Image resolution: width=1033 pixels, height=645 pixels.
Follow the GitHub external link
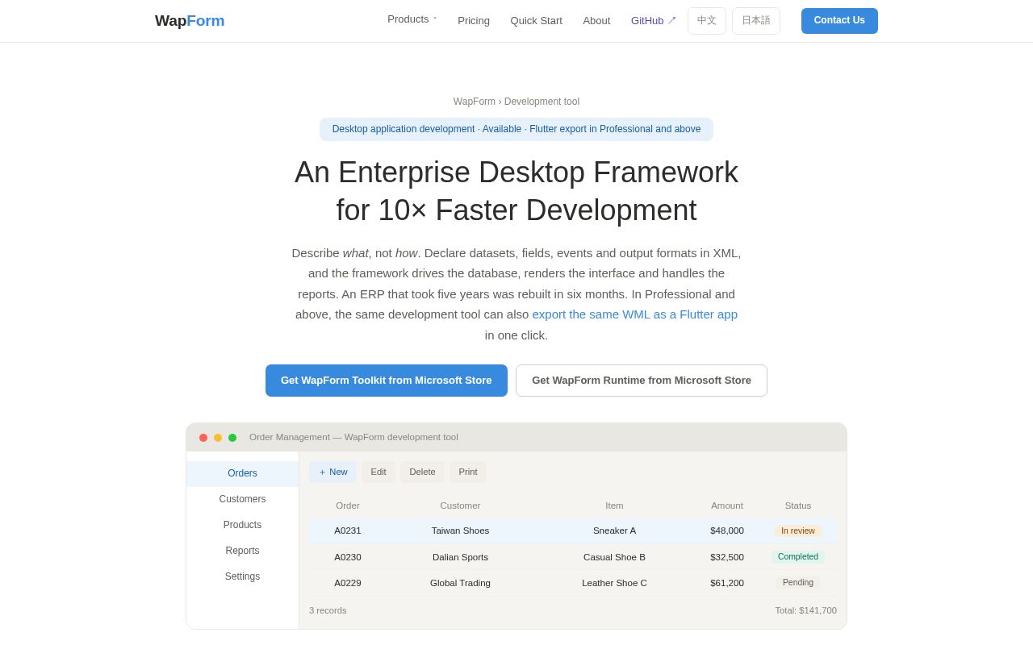[x=653, y=21]
